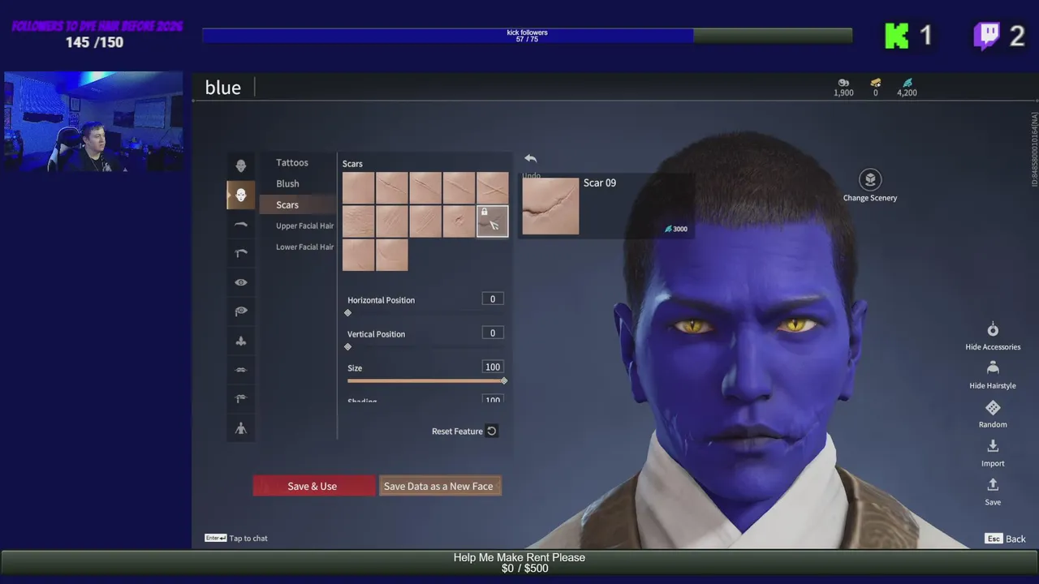
Task: Click the Kick logo in stream overlay
Action: point(897,36)
